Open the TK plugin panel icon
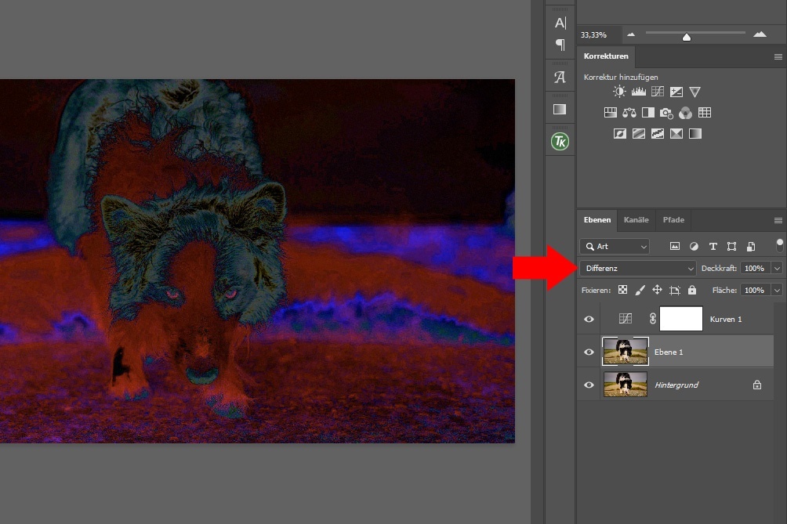The width and height of the screenshot is (787, 524). click(x=560, y=141)
